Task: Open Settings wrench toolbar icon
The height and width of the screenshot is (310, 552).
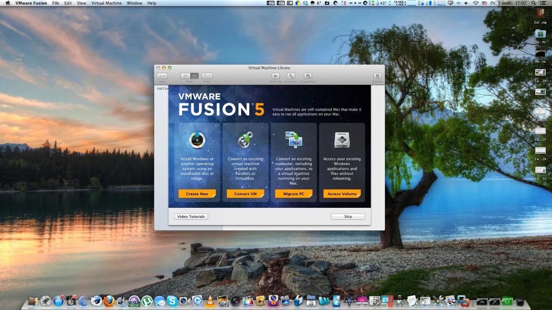Action: pos(291,76)
